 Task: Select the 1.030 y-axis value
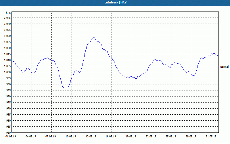(x=7, y=36)
